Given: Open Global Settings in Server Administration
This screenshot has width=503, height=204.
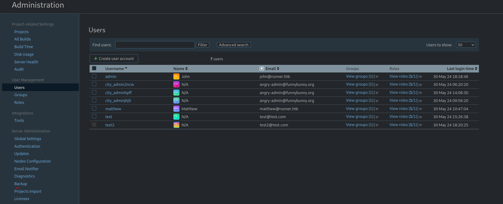Looking at the screenshot, I should pos(28,139).
